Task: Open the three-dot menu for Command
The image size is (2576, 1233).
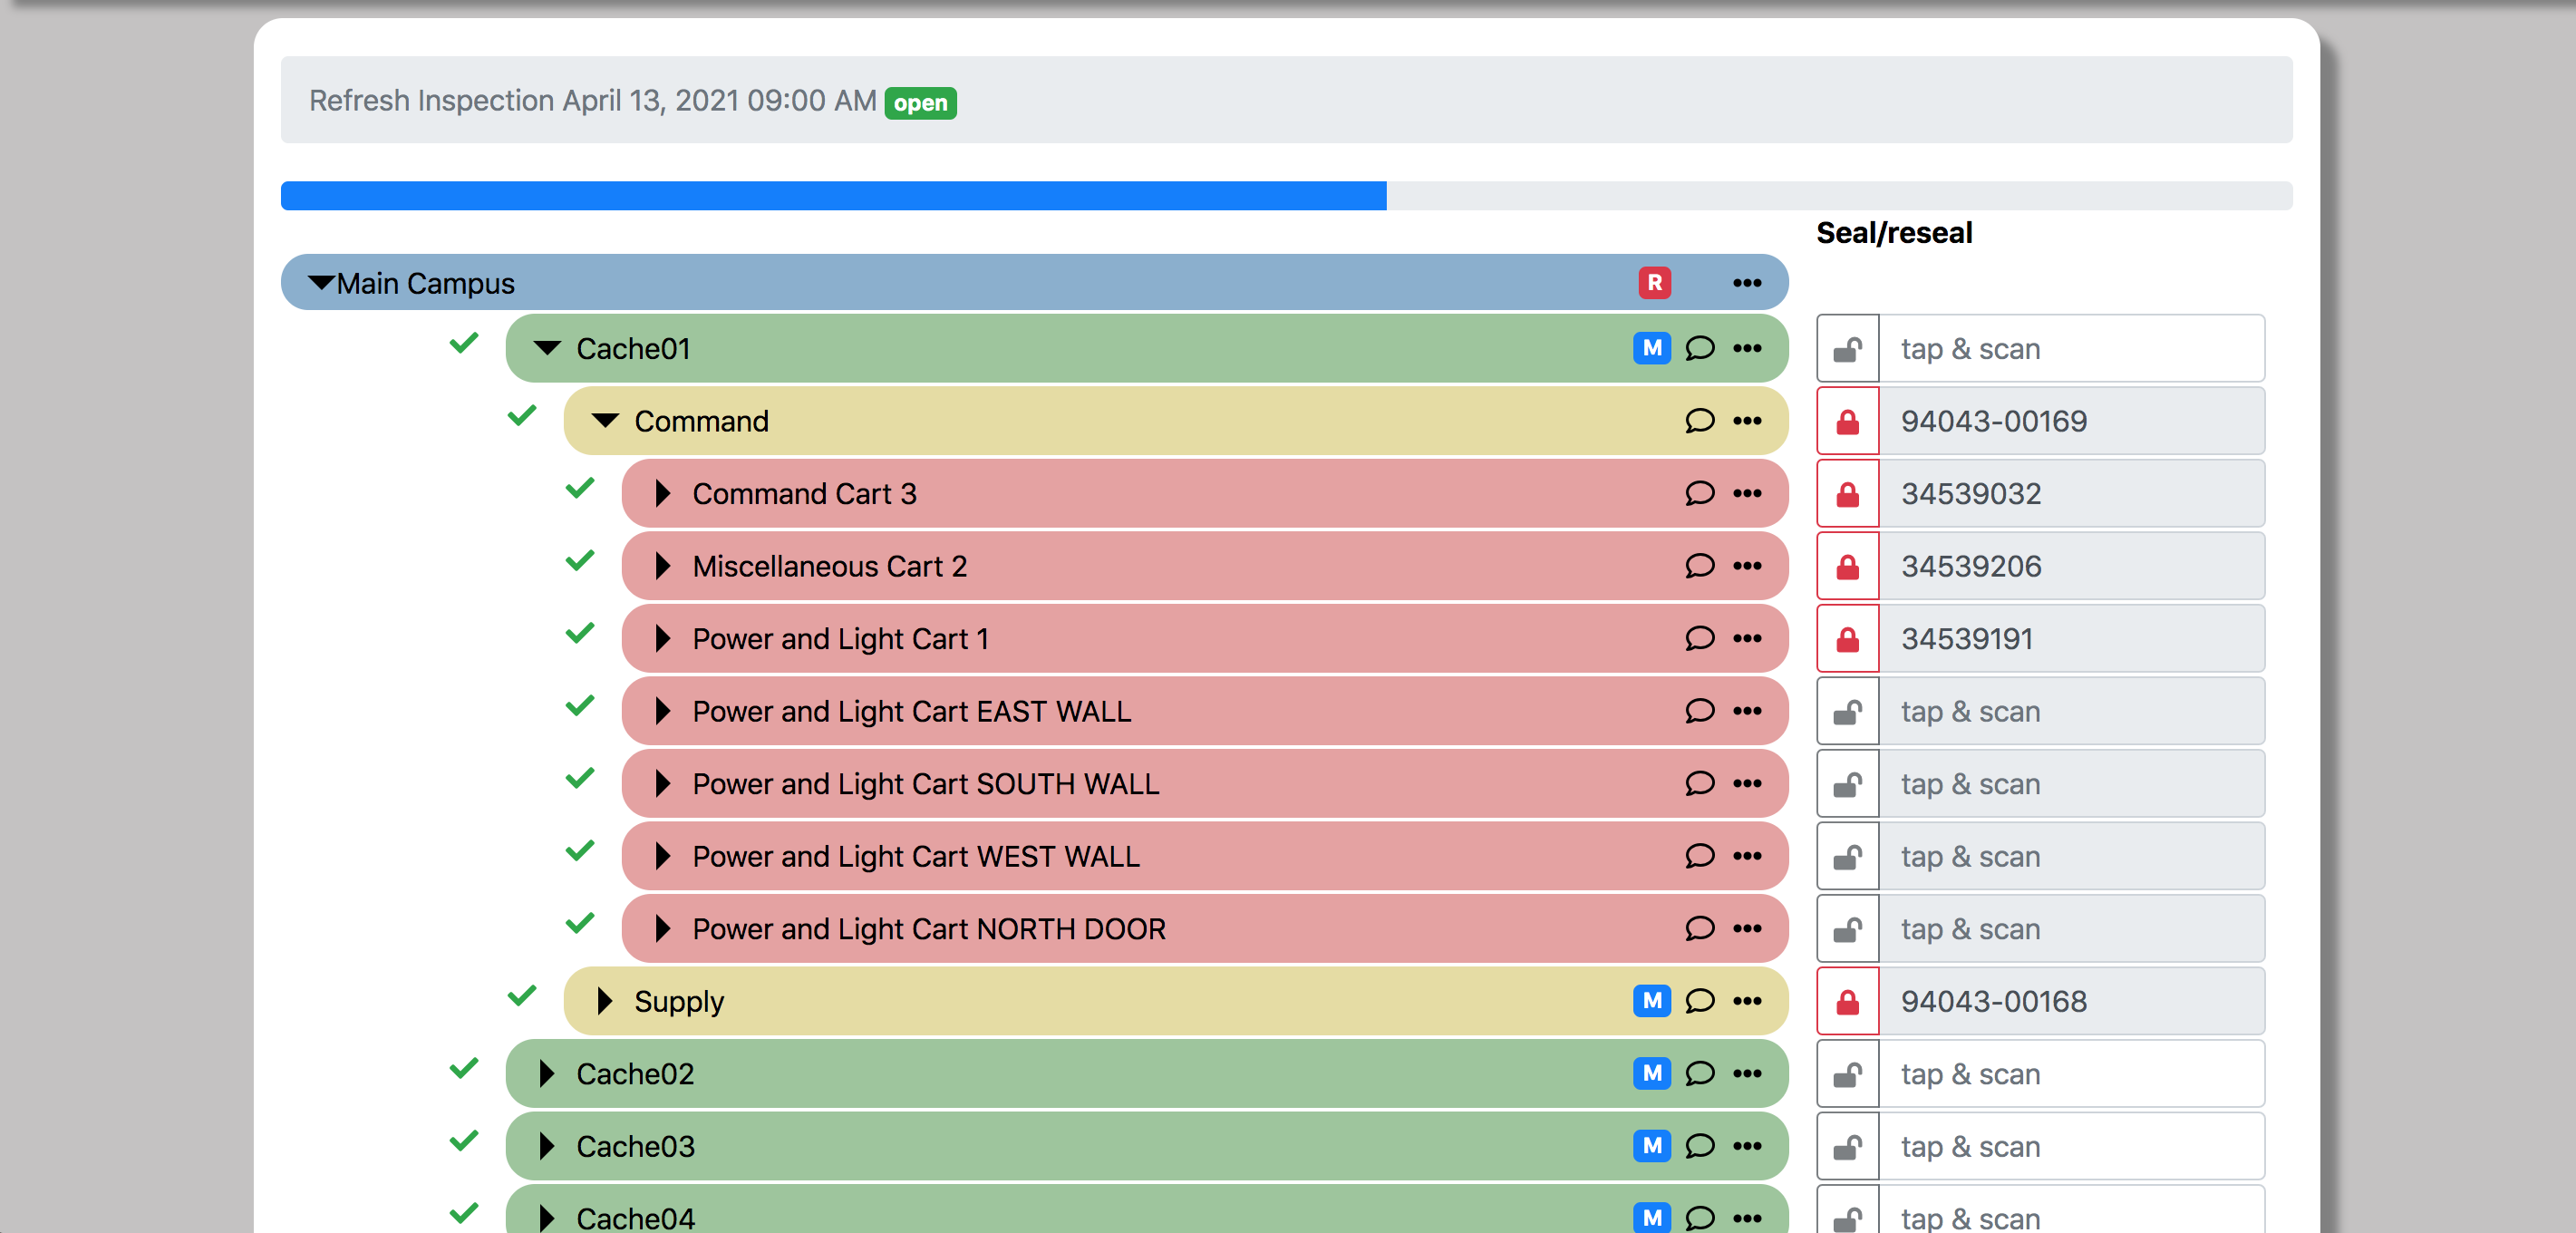Action: (x=1747, y=421)
